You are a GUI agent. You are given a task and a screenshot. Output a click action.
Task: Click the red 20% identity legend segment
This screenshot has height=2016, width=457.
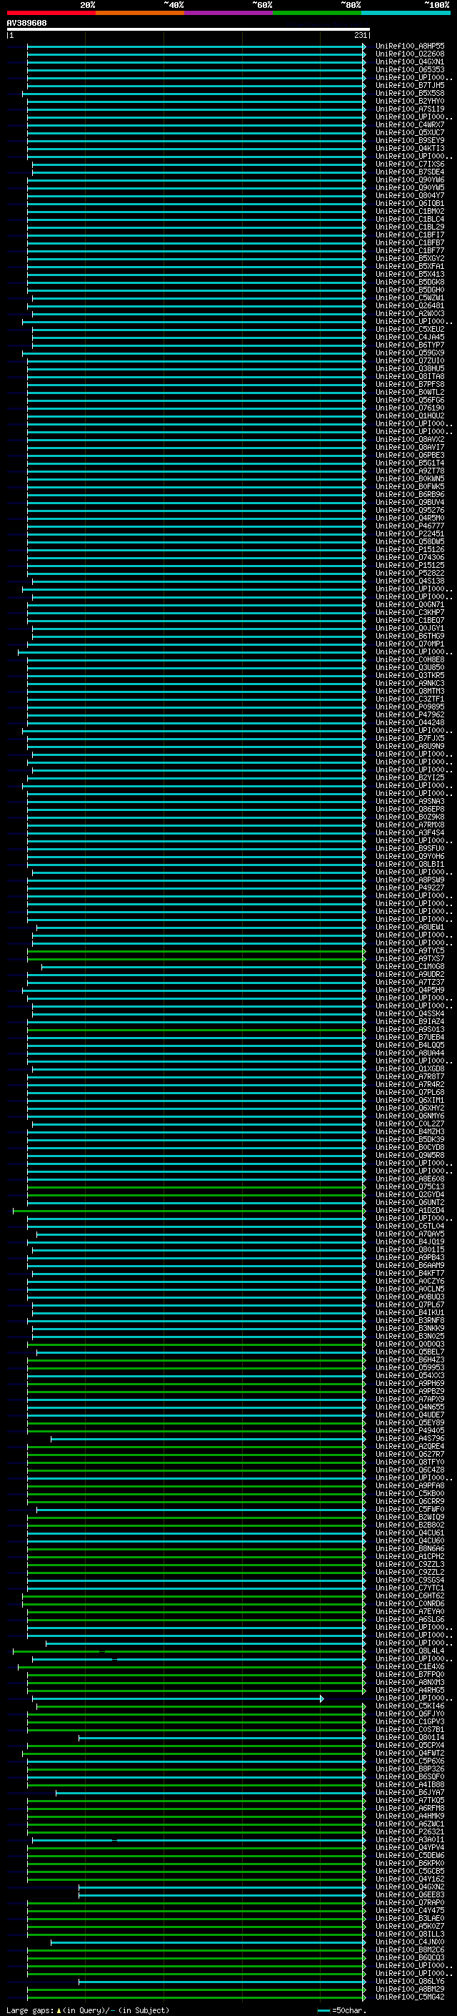[51, 13]
